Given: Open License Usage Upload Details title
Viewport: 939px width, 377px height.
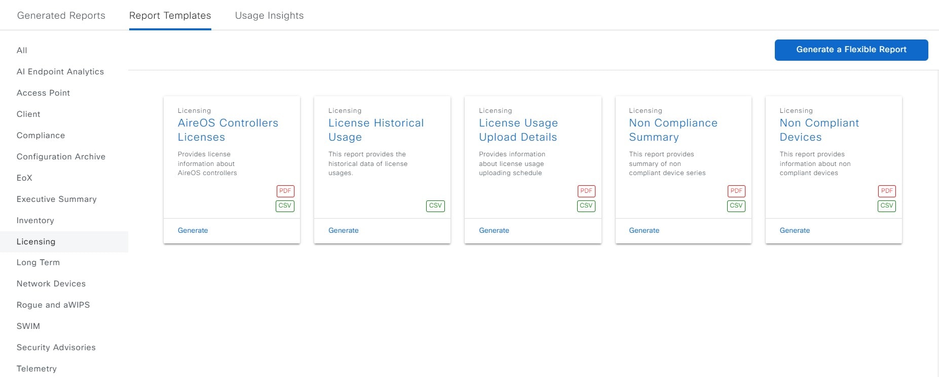Looking at the screenshot, I should click(x=518, y=130).
